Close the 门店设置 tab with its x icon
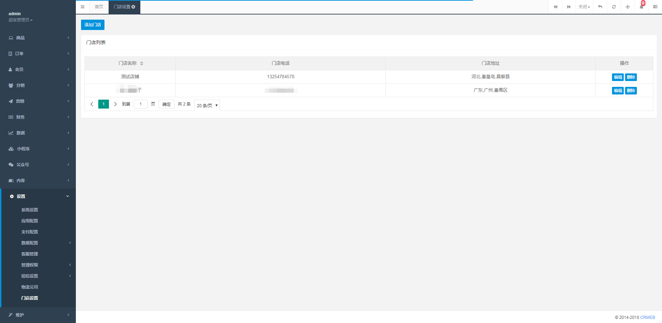The width and height of the screenshot is (662, 323). click(133, 7)
